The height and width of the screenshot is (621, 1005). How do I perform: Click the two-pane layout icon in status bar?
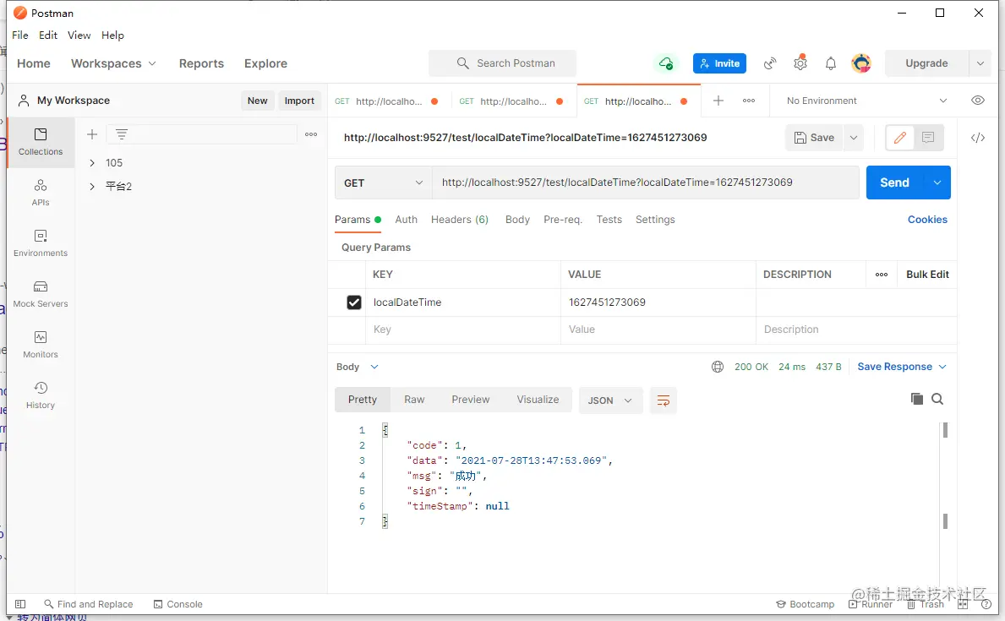coord(963,604)
